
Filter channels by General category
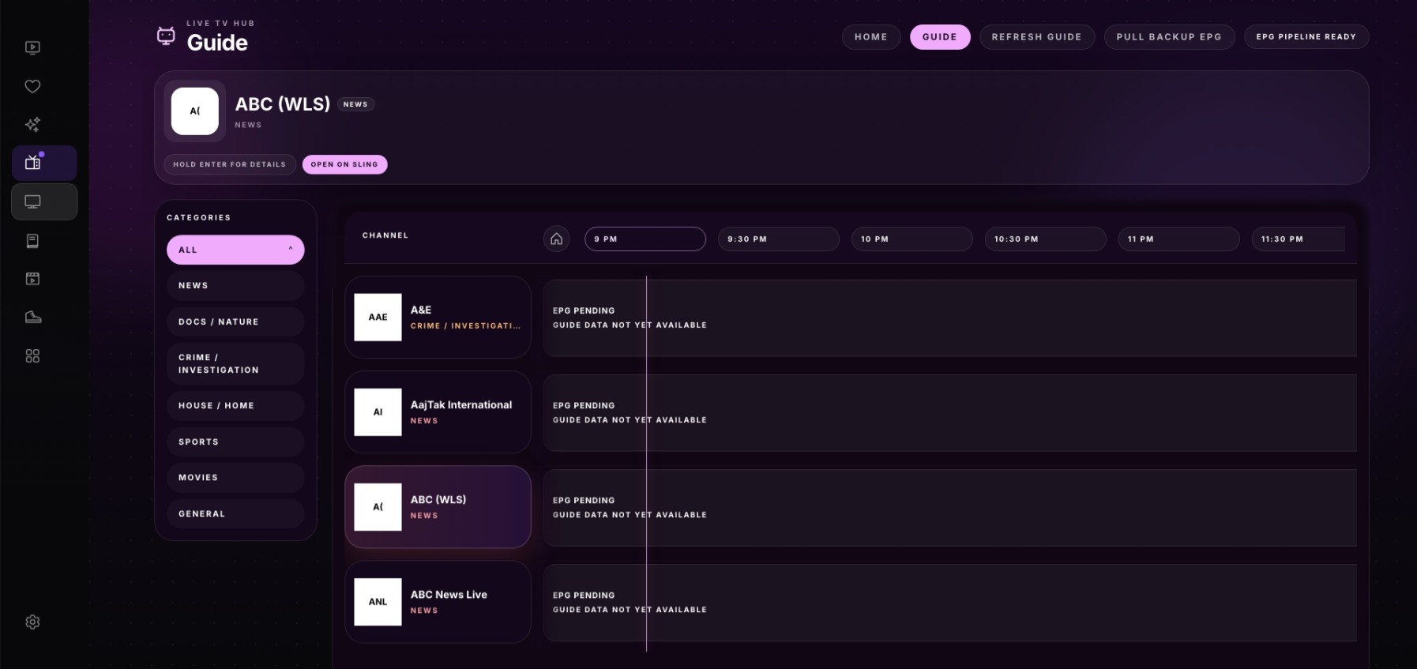pos(235,514)
